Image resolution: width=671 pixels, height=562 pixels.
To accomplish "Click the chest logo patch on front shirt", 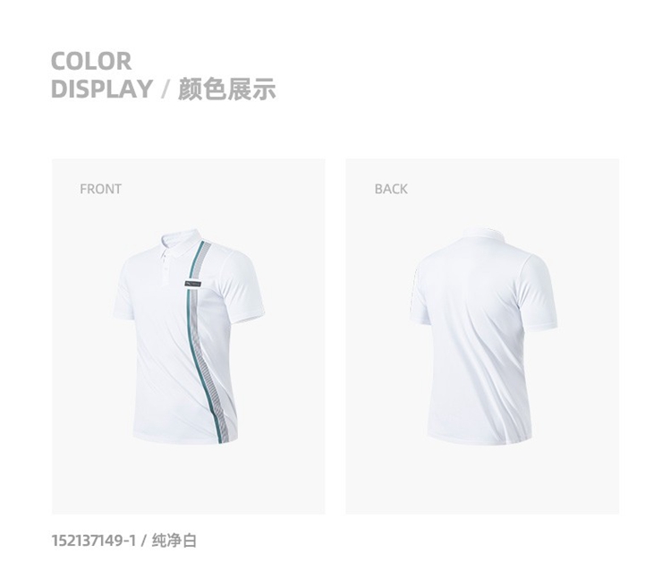I will (192, 284).
